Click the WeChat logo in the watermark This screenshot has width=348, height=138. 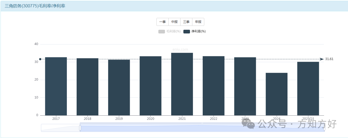click(248, 124)
